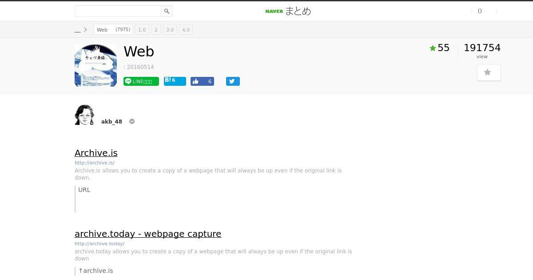
Task: Click the URL quote text
Action: 84,190
